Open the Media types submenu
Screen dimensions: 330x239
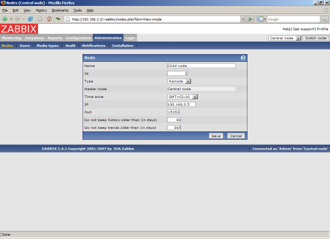[48, 46]
